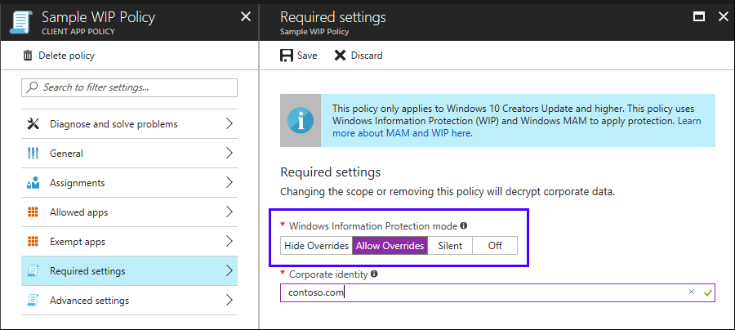Expand the General chevron arrow
Image resolution: width=735 pixels, height=330 pixels.
(229, 154)
